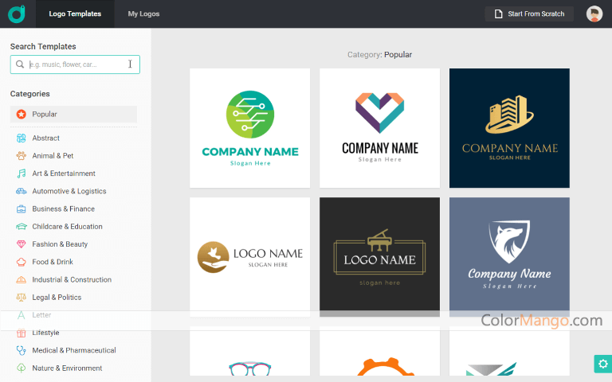Select the wolf shield logo template
The width and height of the screenshot is (612, 382).
pyautogui.click(x=509, y=257)
